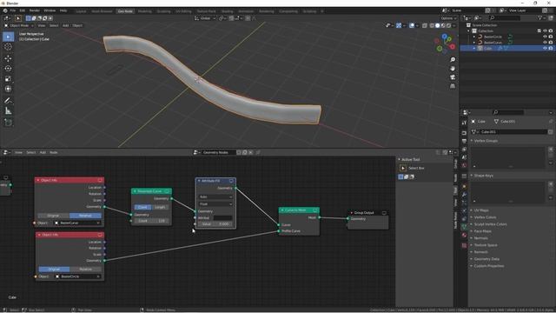556x313 pixels.
Task: Select the Rotate tool in viewport toolbar
Action: coord(8,69)
